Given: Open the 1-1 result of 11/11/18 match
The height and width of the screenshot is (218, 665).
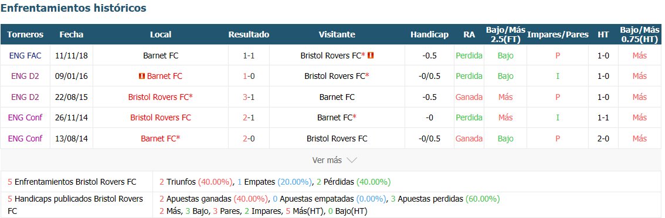Looking at the screenshot, I should coord(249,56).
